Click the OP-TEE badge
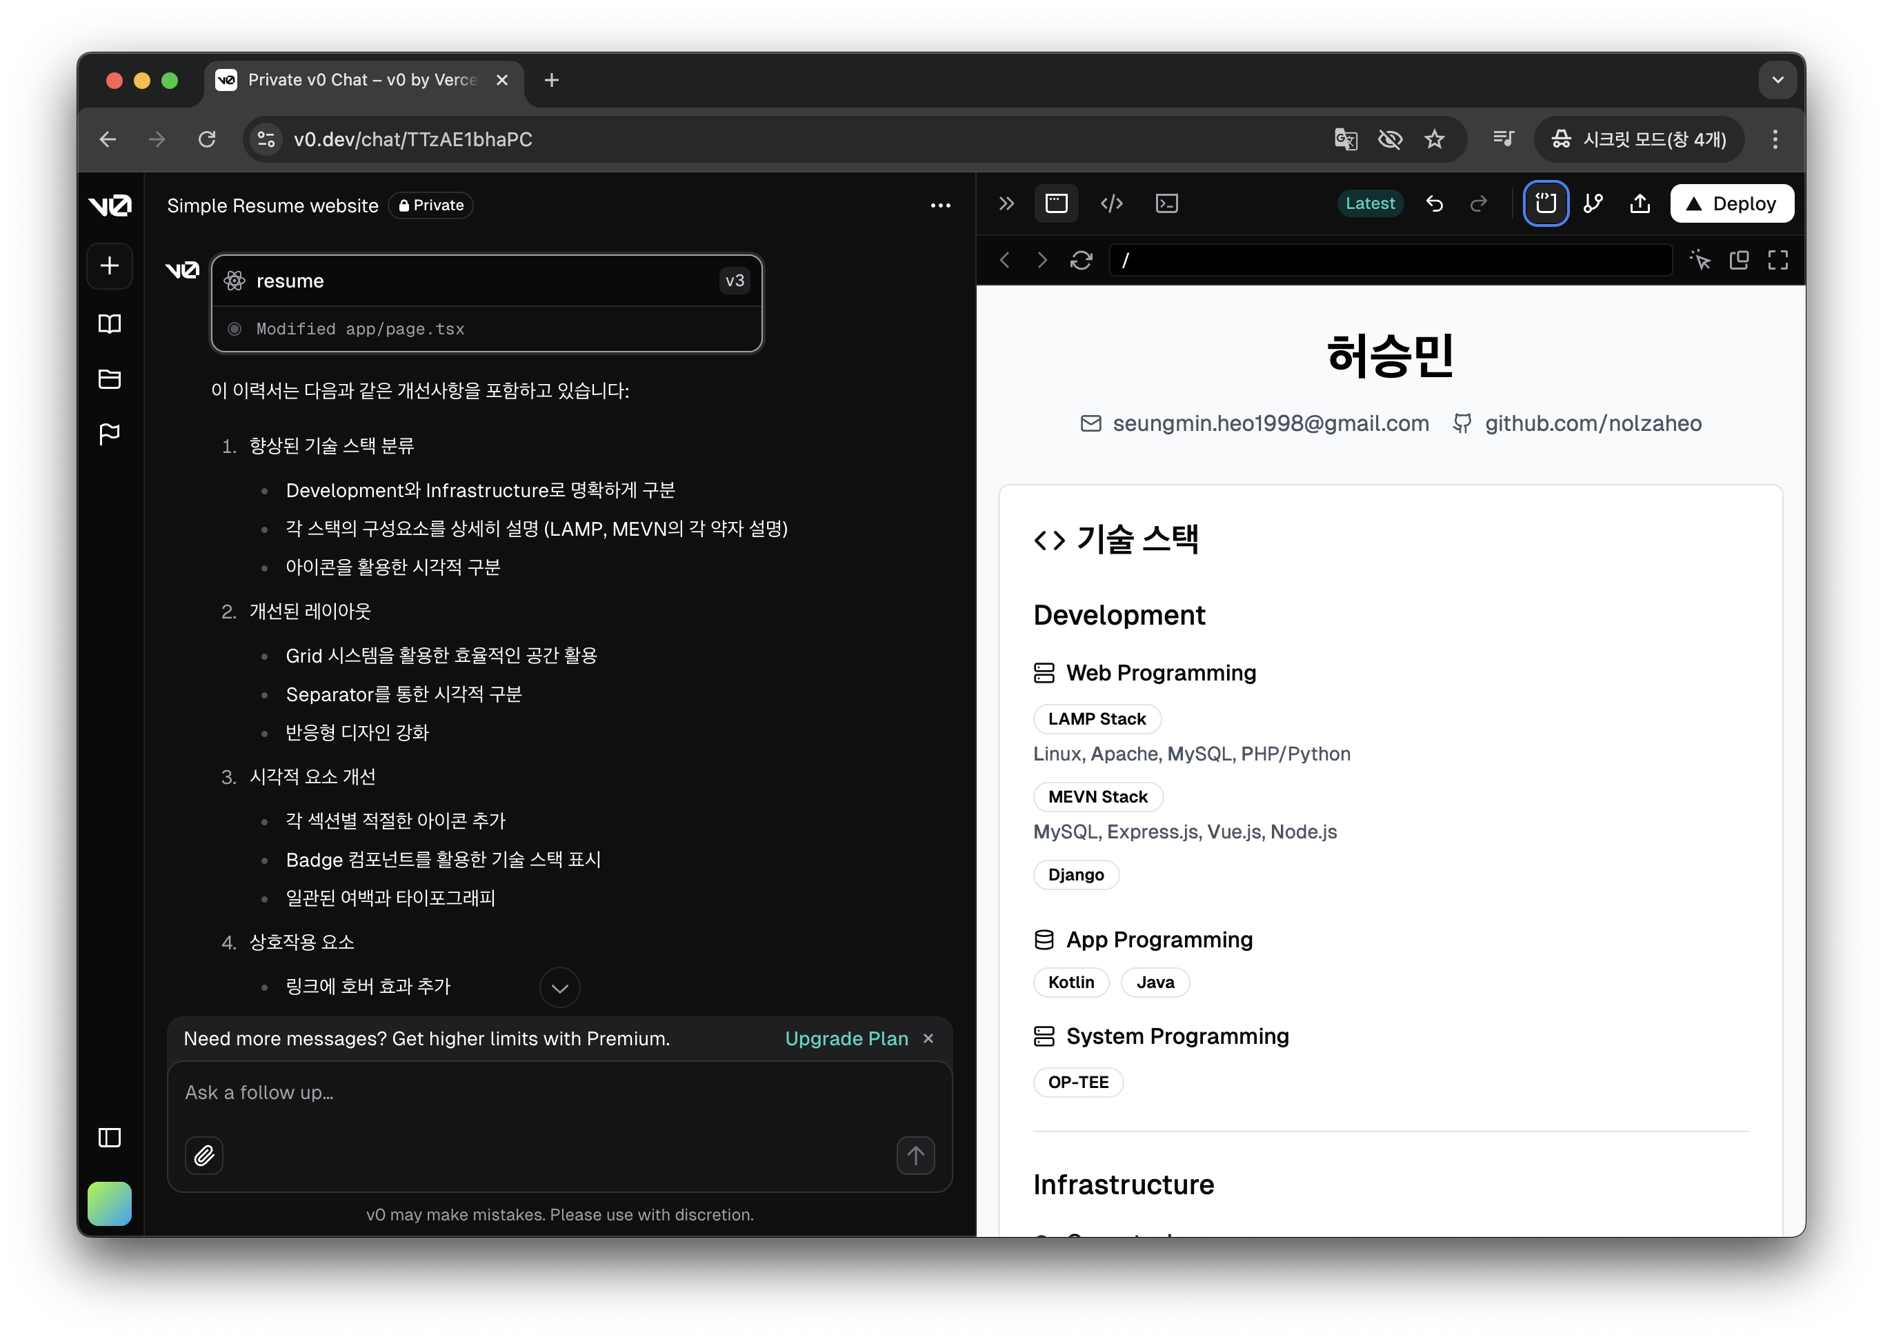 [x=1077, y=1083]
